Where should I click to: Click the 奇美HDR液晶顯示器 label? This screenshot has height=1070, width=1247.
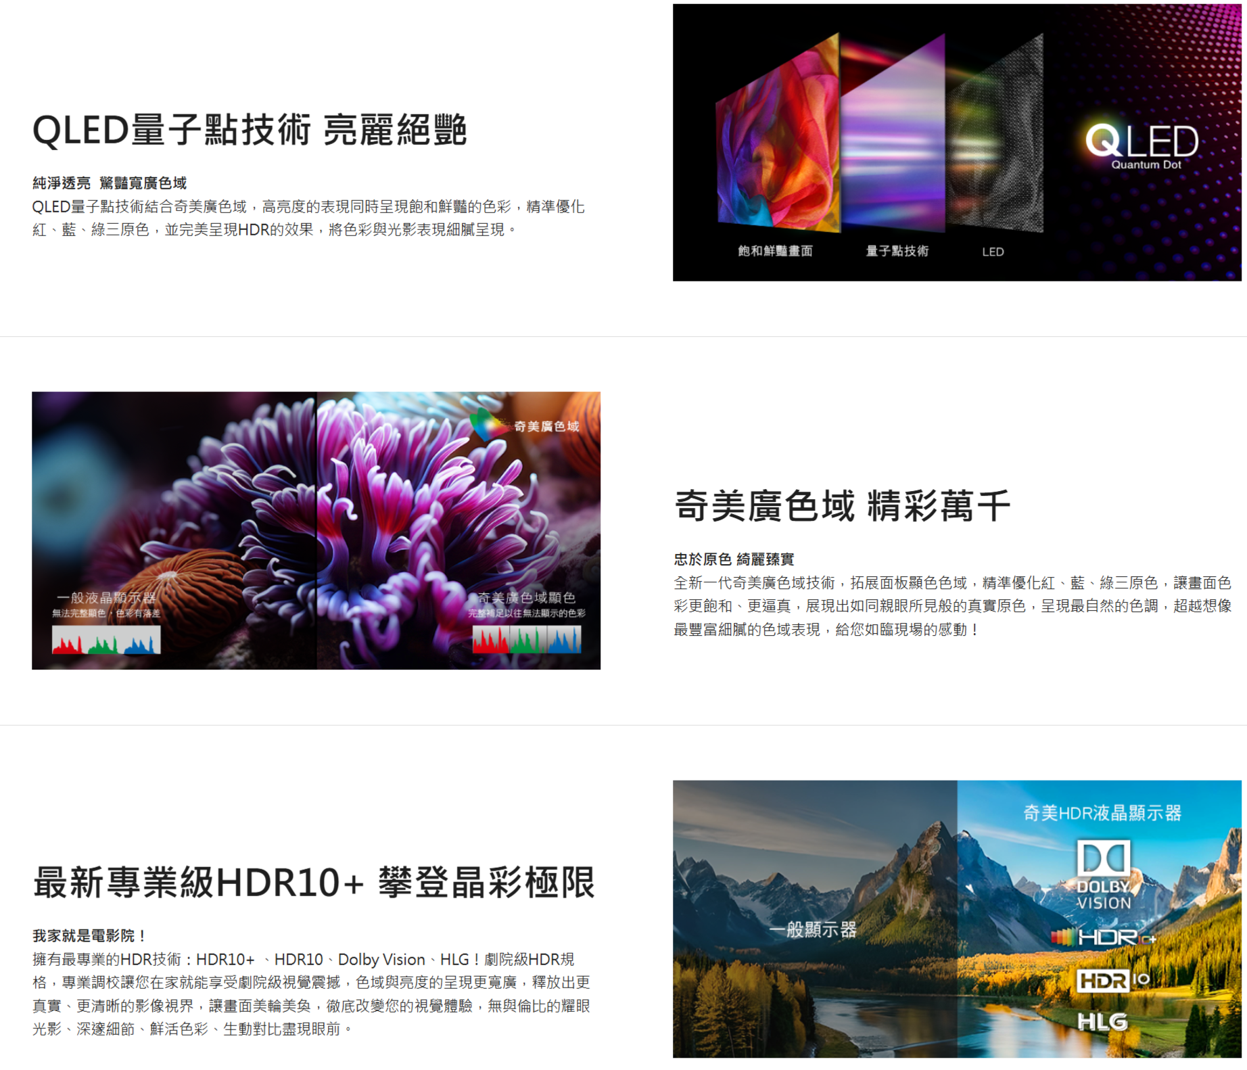coord(1102,812)
